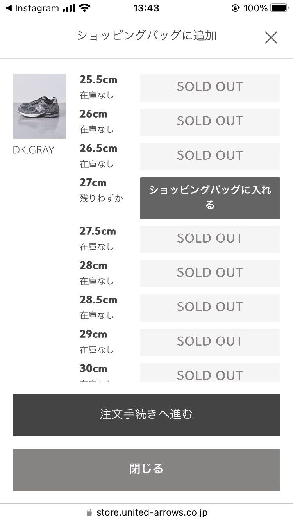The height and width of the screenshot is (521, 293).
Task: Tap SOLD OUT button for 26.5cm
Action: 210,156
